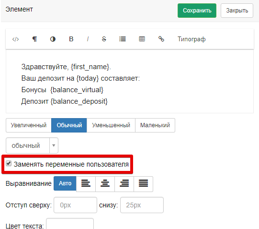Toggle italic formatting in editor toolbar
The image size is (259, 229).
coord(88,39)
